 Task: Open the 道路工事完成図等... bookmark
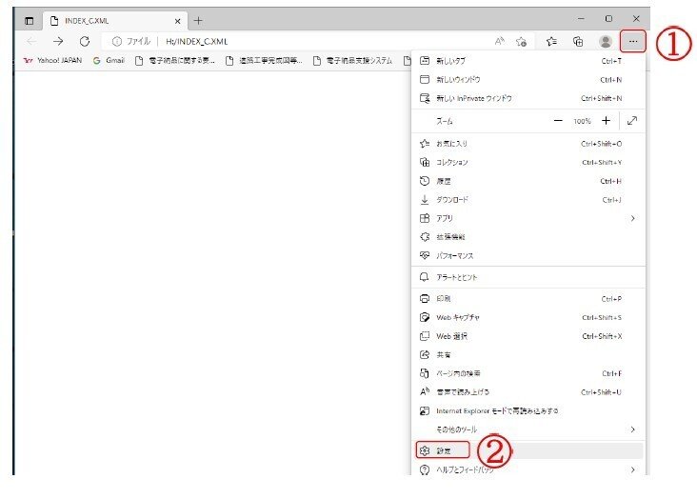[264, 61]
